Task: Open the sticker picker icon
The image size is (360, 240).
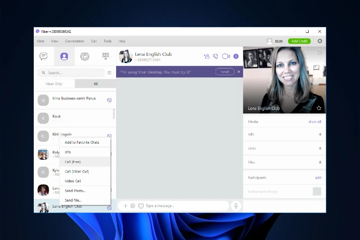Action: 141,206
